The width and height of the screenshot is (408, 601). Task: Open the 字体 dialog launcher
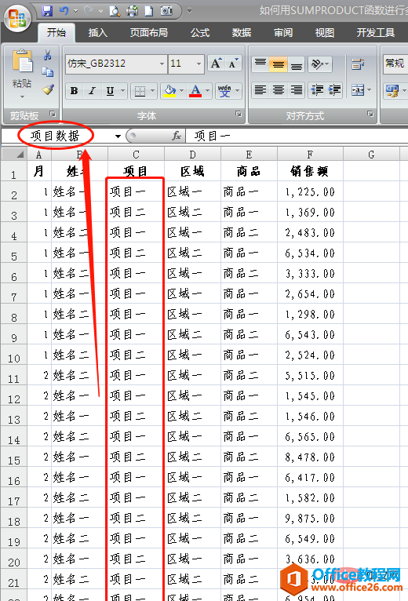click(x=238, y=114)
